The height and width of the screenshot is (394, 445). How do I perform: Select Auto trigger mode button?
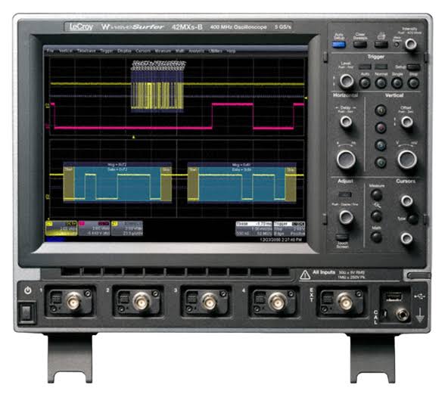click(365, 83)
